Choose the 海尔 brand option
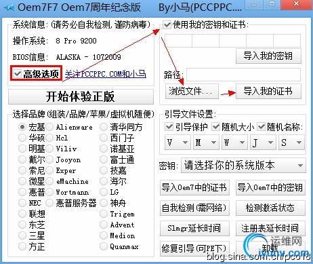313x264 pixels. (x=104, y=181)
